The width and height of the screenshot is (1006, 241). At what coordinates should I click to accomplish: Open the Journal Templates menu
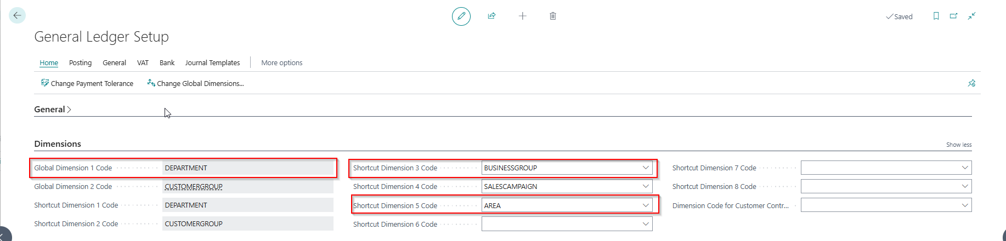click(x=212, y=62)
